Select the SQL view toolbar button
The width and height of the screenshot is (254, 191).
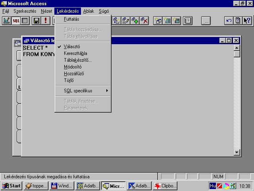16,21
